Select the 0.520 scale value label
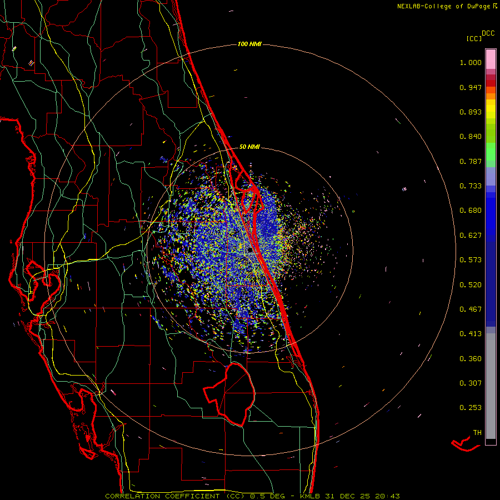Image resolution: width=500 pixels, height=500 pixels. [x=471, y=285]
